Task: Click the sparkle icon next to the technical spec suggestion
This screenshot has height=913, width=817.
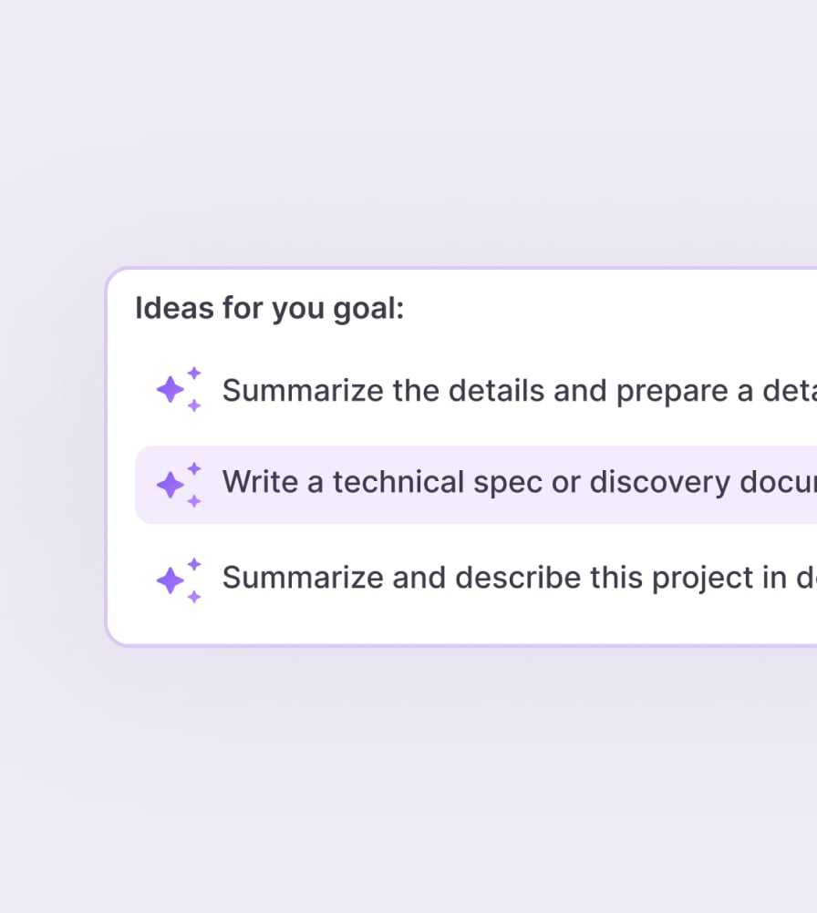Action: 178,483
